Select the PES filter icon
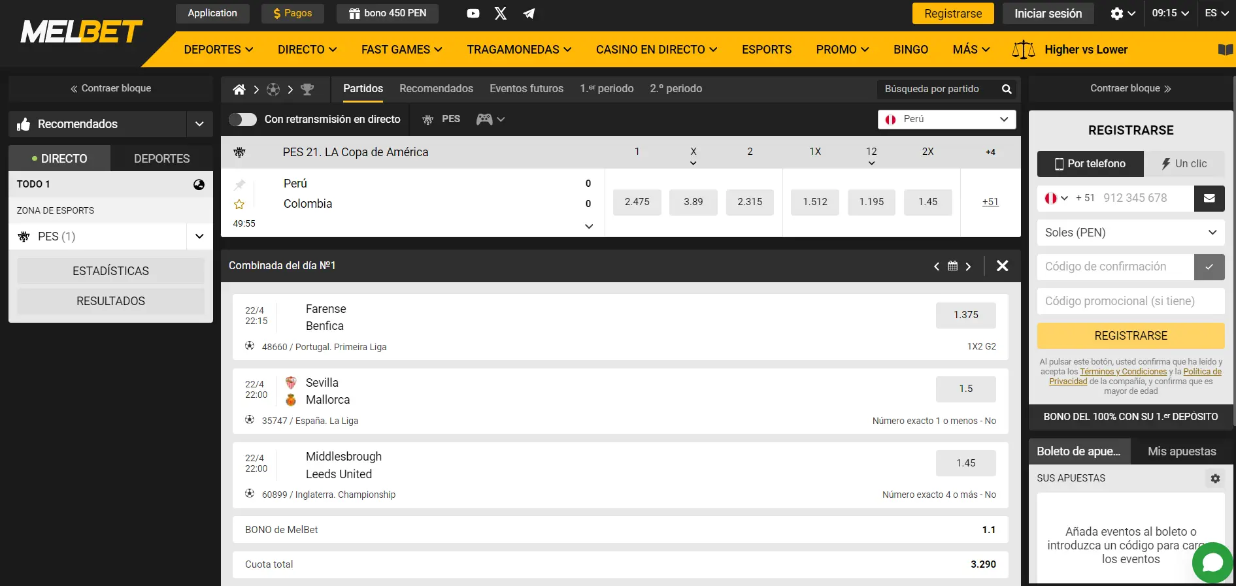Viewport: 1236px width, 586px height. point(428,120)
